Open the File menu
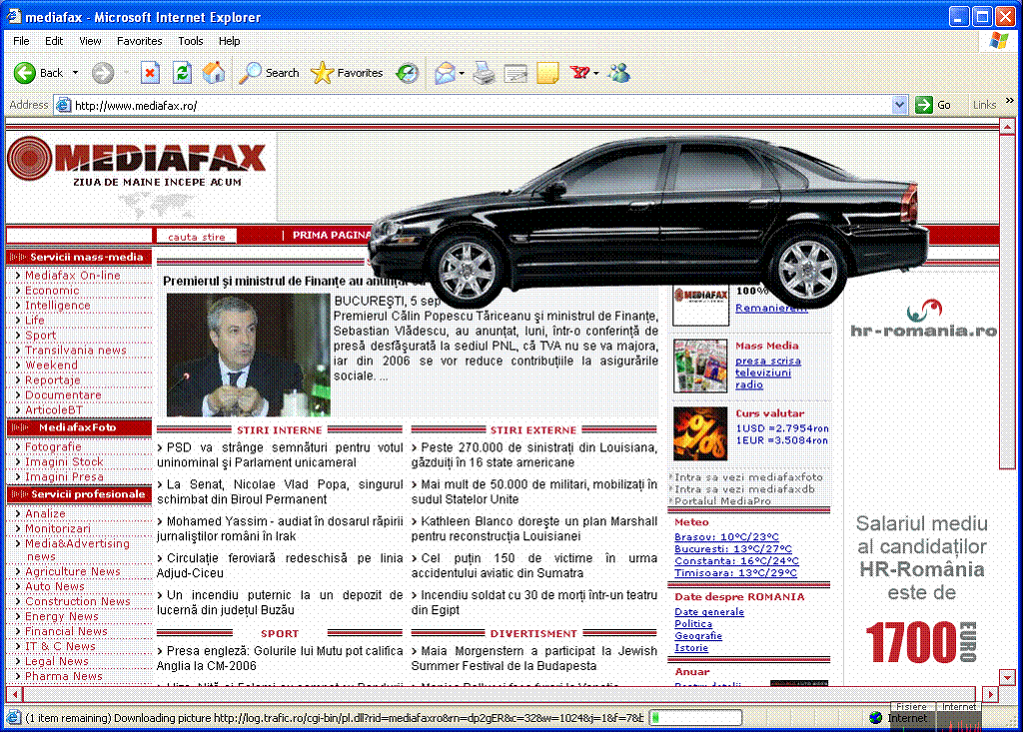1023x732 pixels. coord(22,41)
